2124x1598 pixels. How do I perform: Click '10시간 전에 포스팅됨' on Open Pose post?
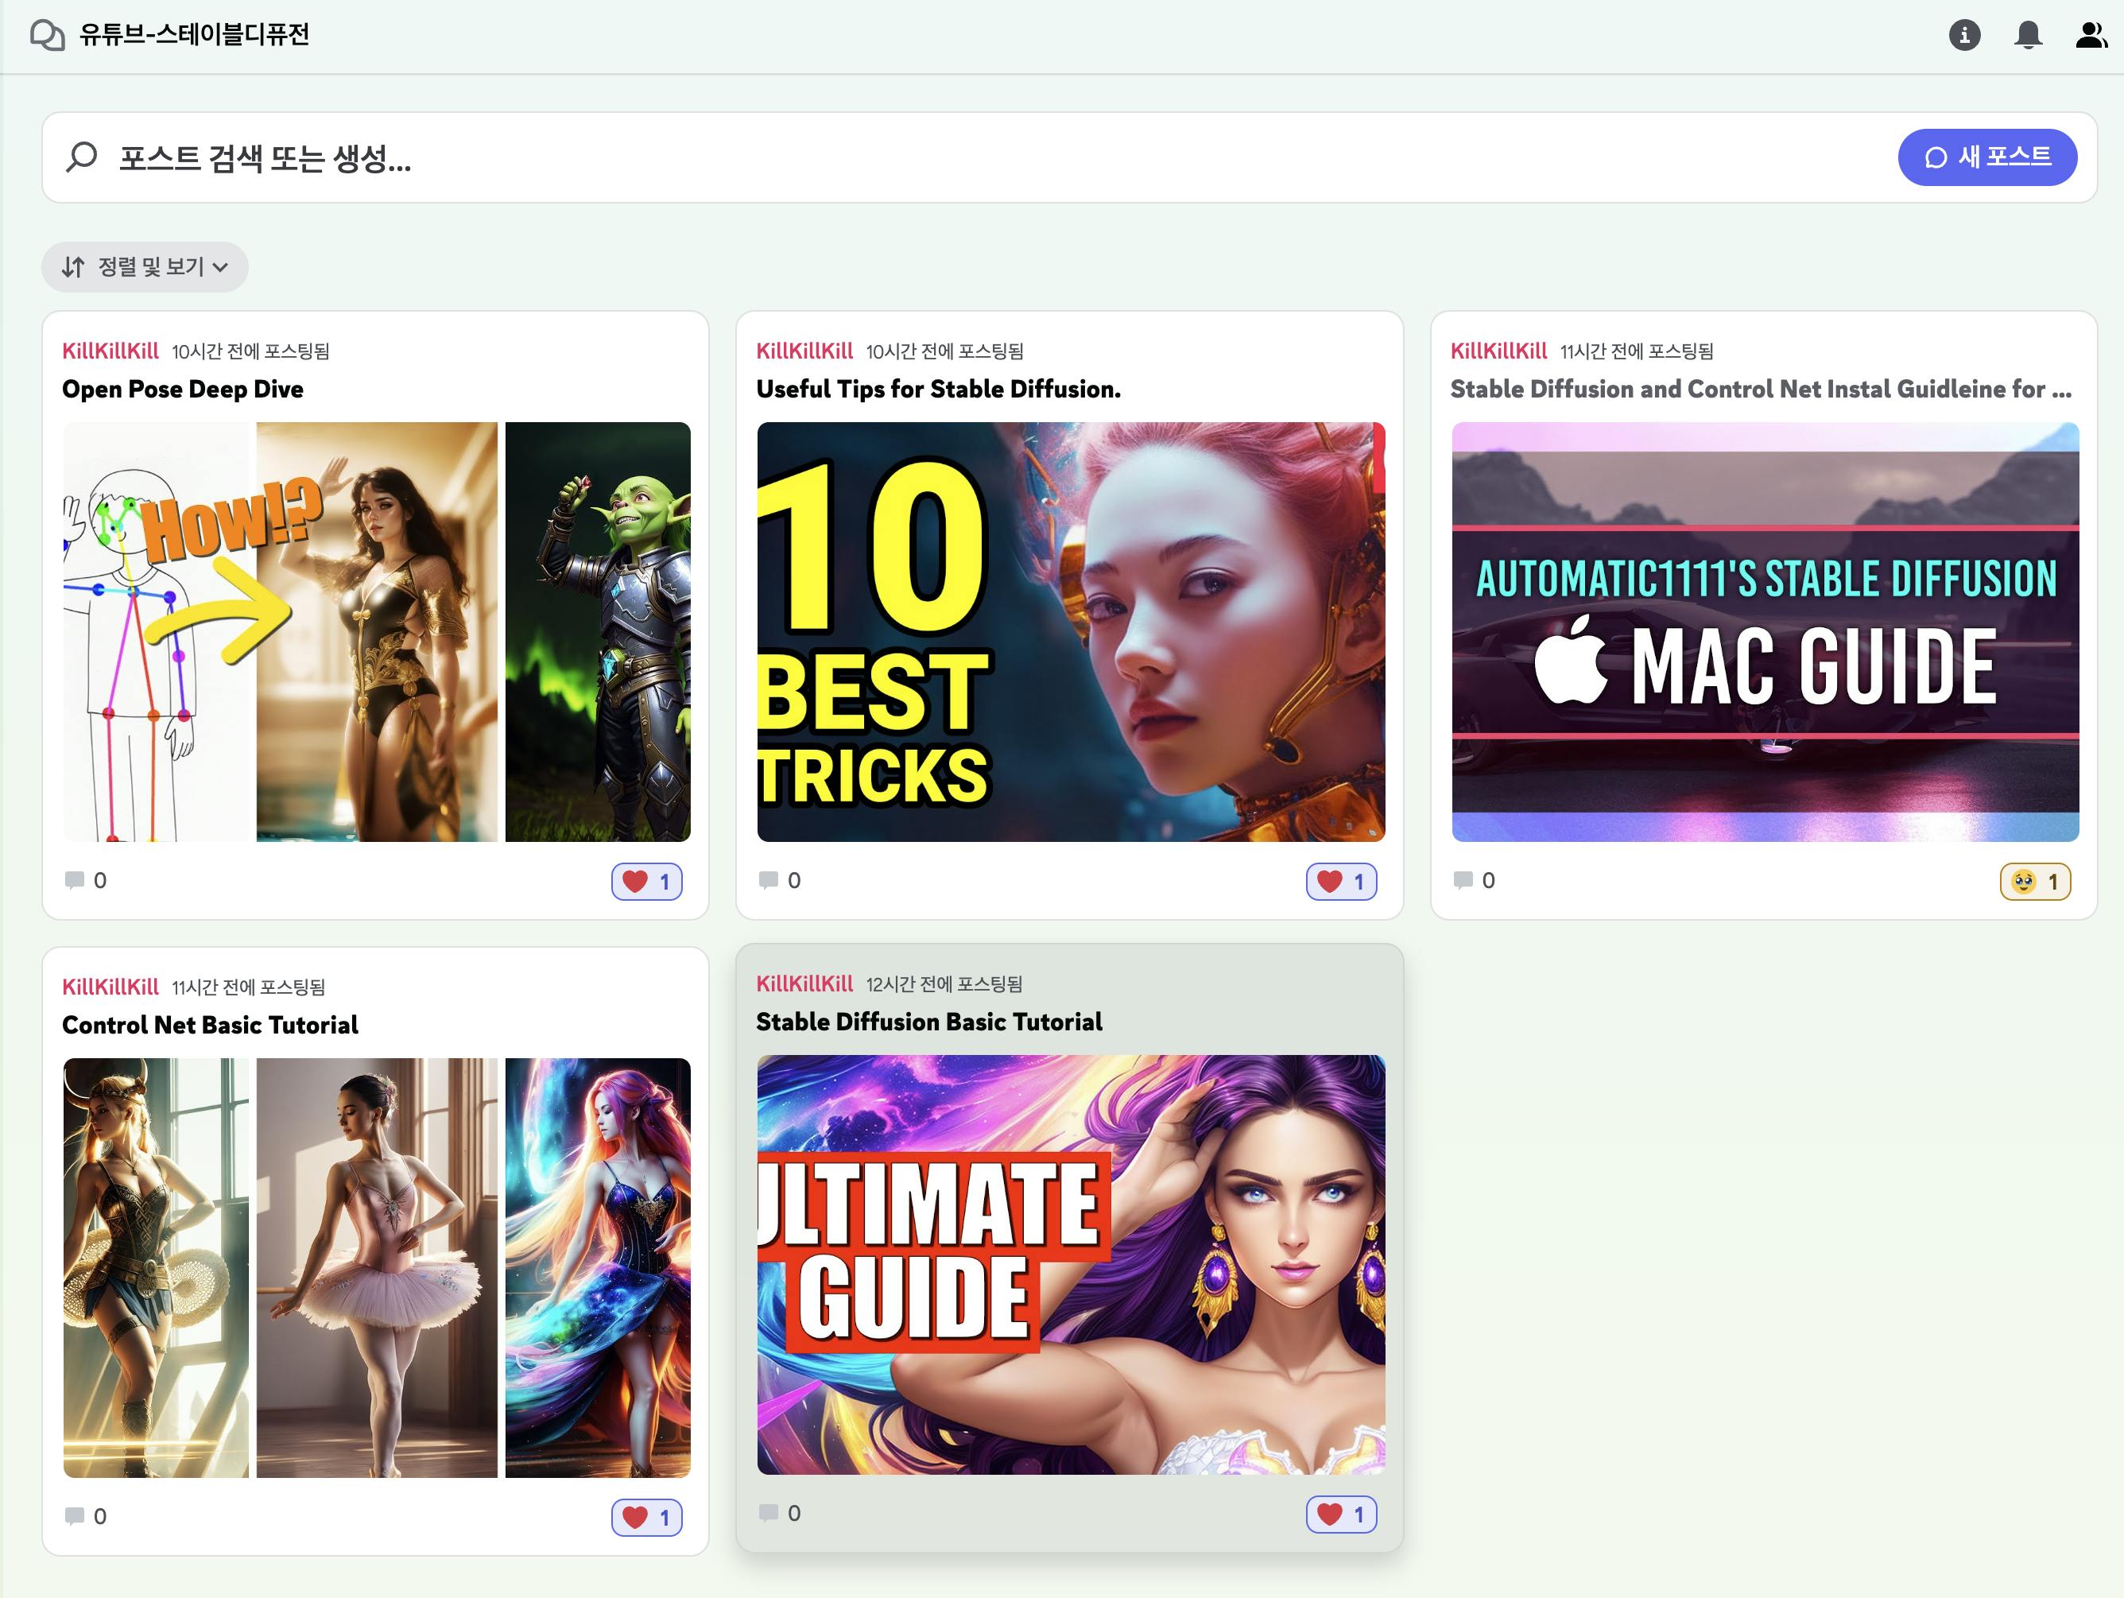click(x=250, y=351)
